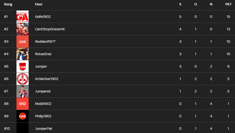Screen dimensions: 235x133
Task: Sort table by PKT column header
Action: click(x=228, y=4)
